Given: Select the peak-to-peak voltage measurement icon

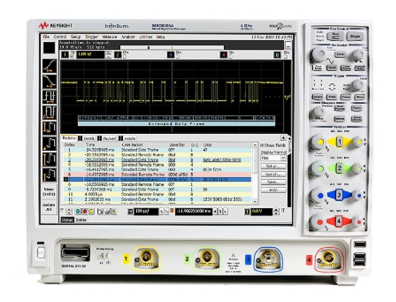Looking at the screenshot, I should tap(49, 128).
